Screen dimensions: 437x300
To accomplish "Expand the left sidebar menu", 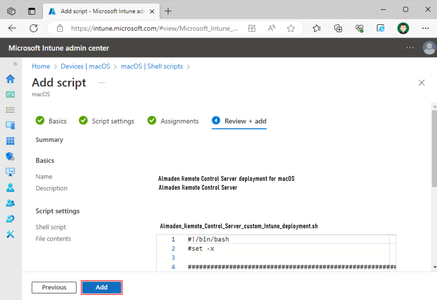I will point(15,64).
